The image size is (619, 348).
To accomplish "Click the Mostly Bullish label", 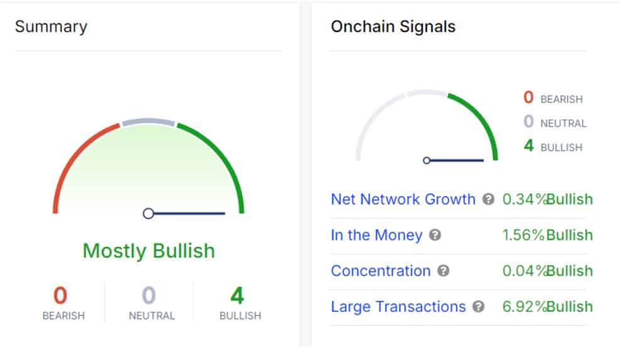I will coord(149,251).
